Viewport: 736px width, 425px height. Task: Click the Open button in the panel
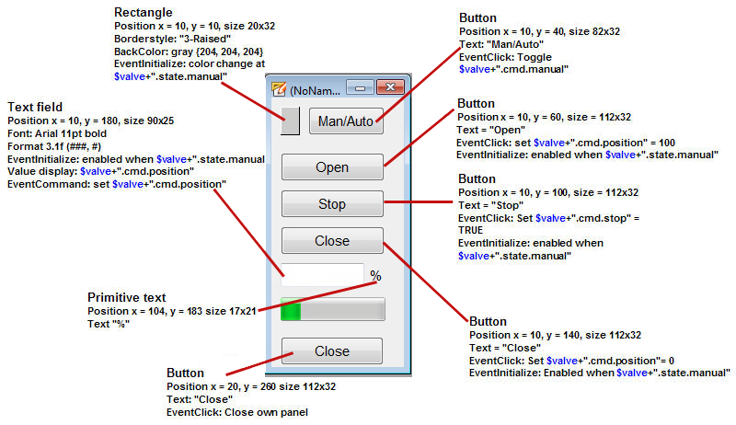[x=332, y=167]
